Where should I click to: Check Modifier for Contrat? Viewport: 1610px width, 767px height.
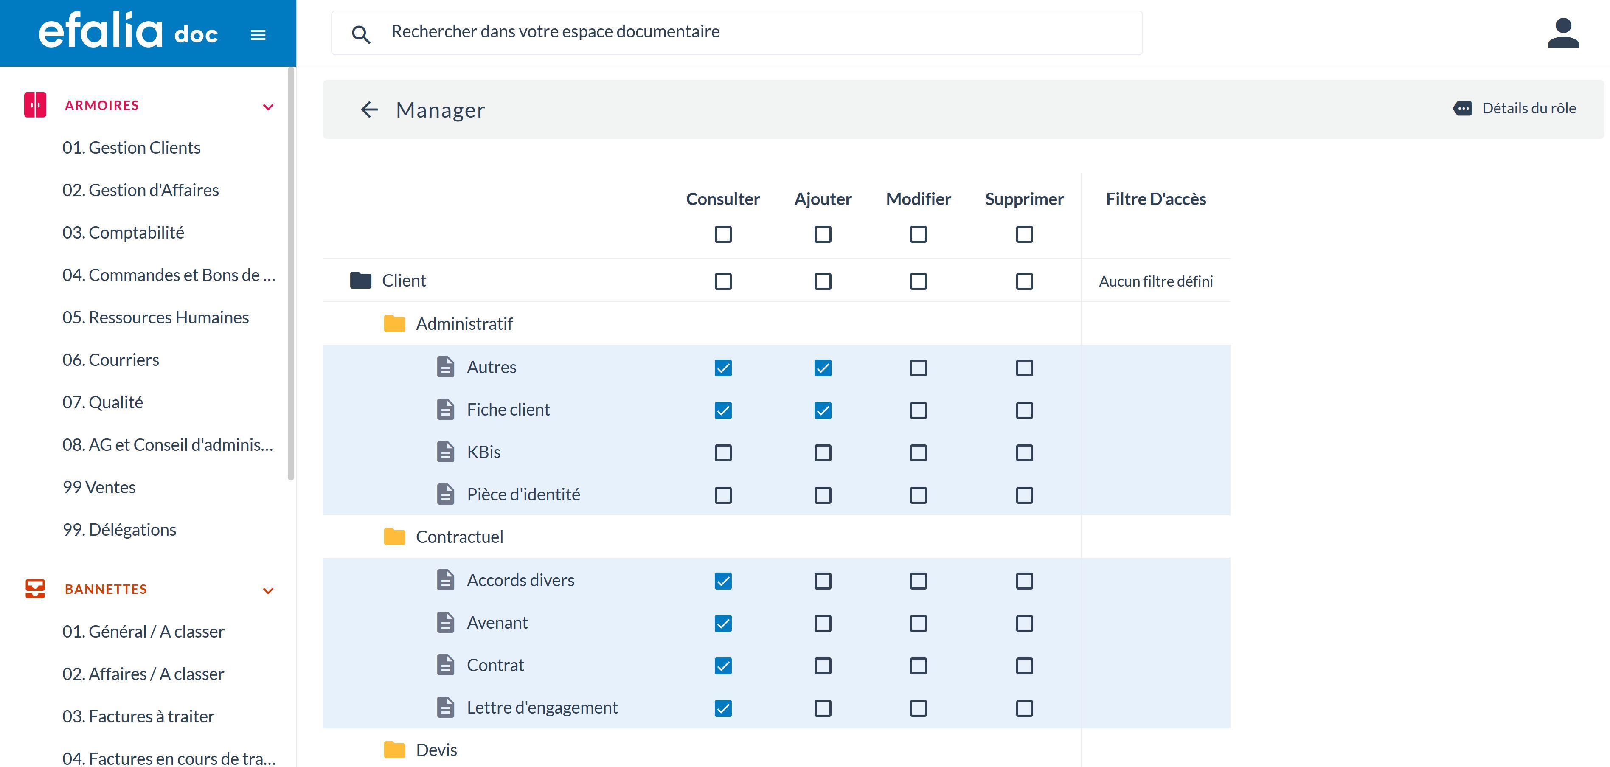918,666
